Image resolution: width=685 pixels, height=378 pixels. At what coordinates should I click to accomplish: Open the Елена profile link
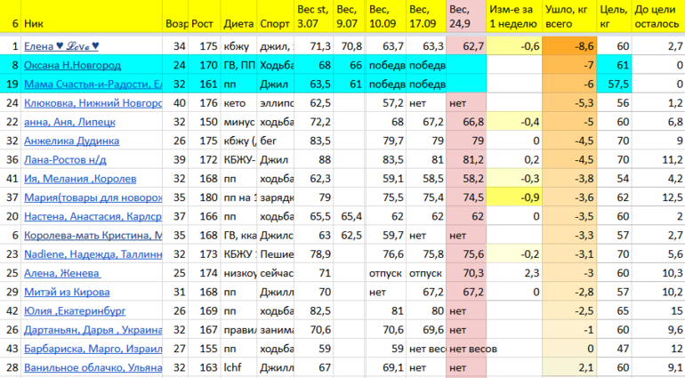pyautogui.click(x=61, y=46)
